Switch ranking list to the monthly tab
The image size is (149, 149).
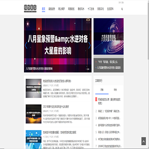pos(102,90)
